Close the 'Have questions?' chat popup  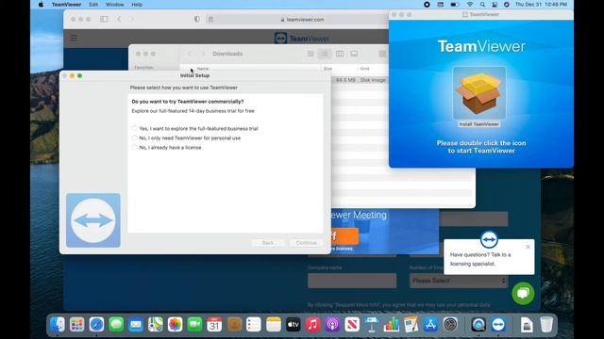[528, 247]
